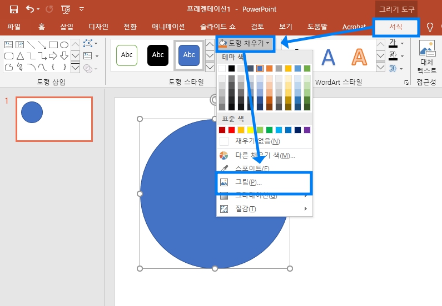Choose 스포이트 eyedropper option
The image size is (442, 306).
pos(265,168)
